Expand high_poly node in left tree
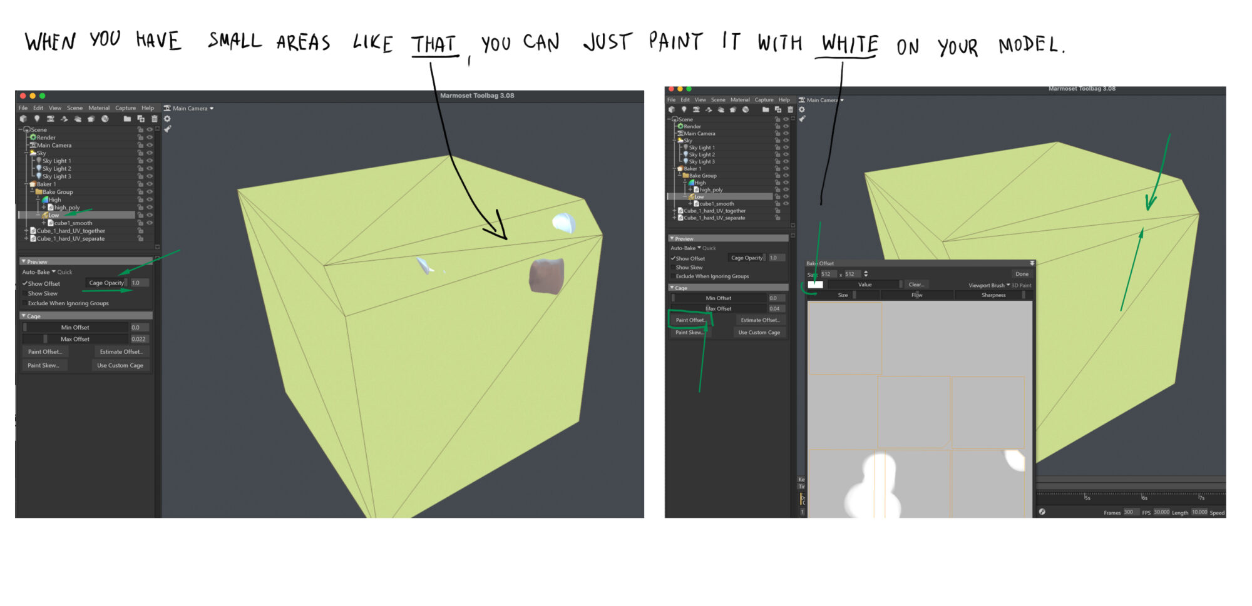This screenshot has width=1252, height=606. coord(44,208)
